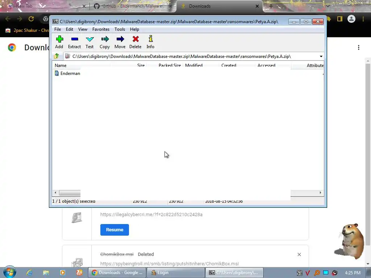Open the 2pac Shakur bookmark

click(x=27, y=30)
